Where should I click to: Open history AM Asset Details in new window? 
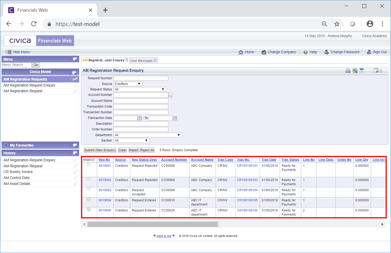(x=76, y=184)
